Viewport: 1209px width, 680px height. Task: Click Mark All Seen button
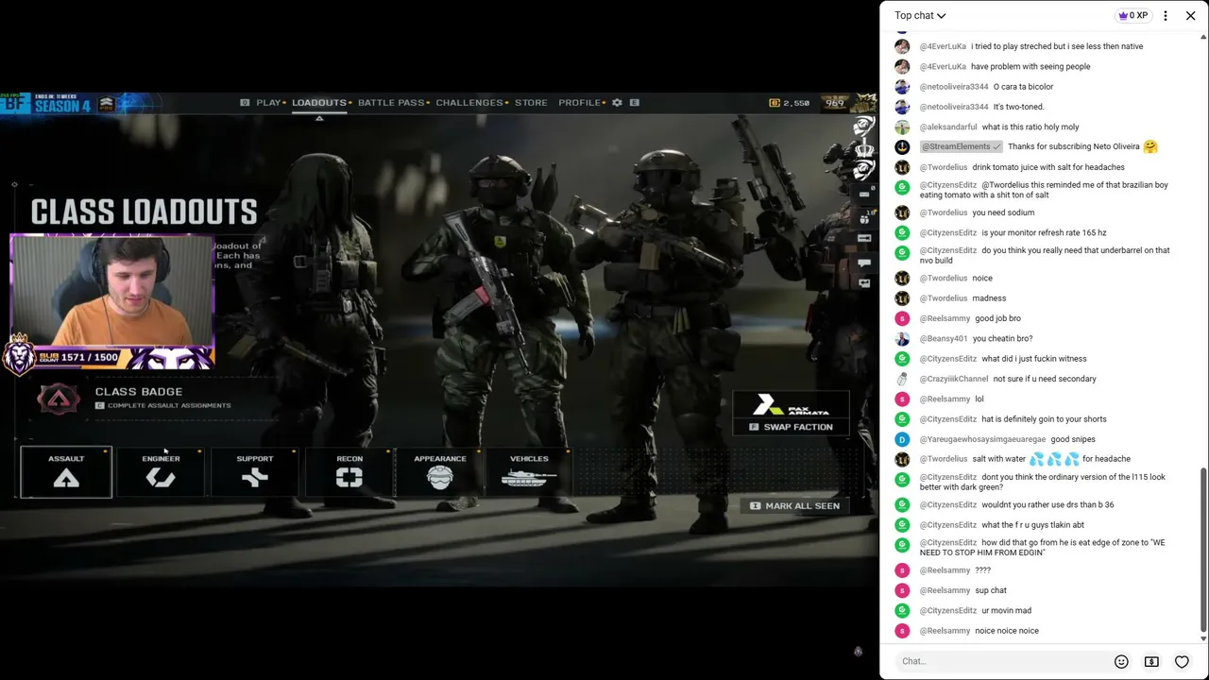[x=795, y=506]
